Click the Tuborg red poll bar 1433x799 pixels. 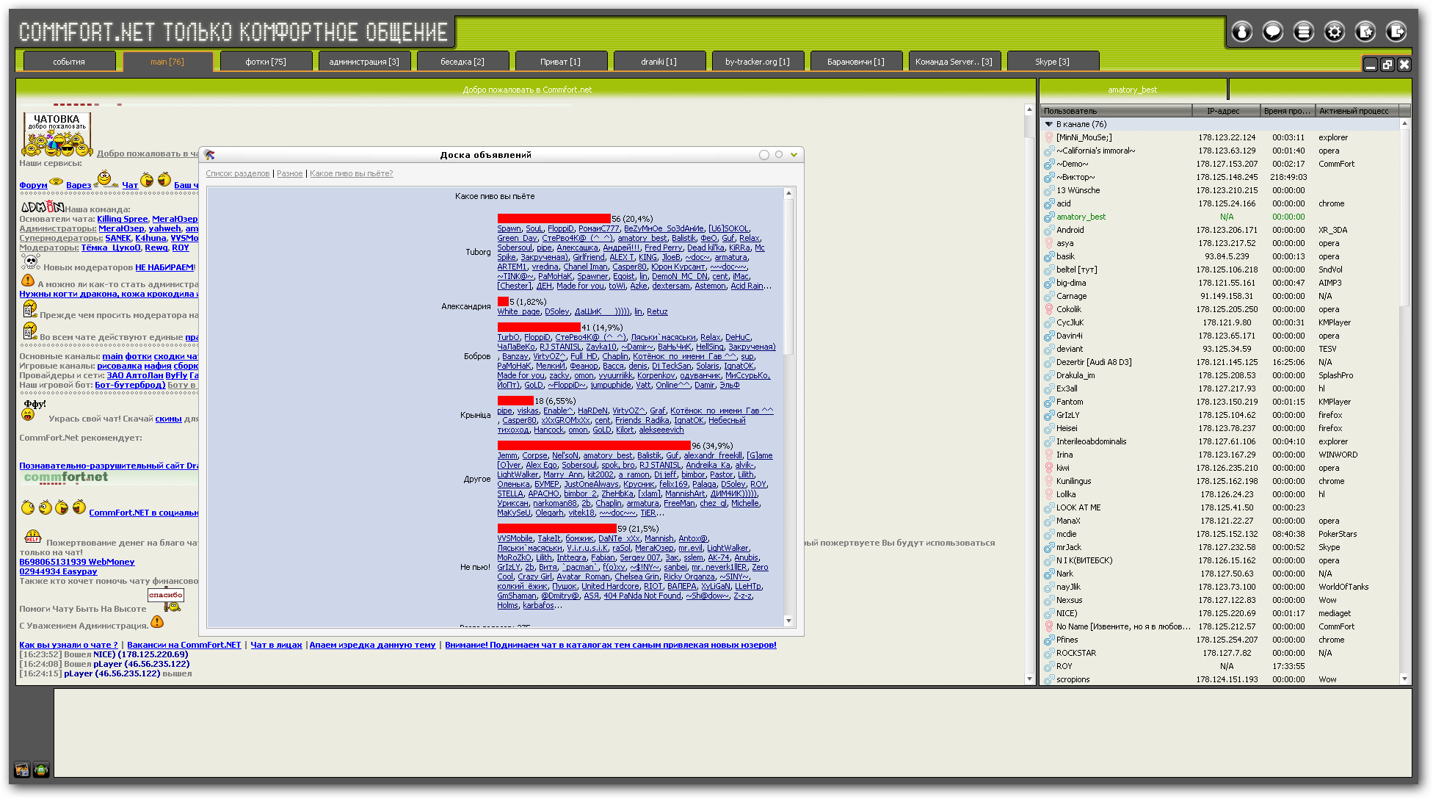click(x=554, y=218)
